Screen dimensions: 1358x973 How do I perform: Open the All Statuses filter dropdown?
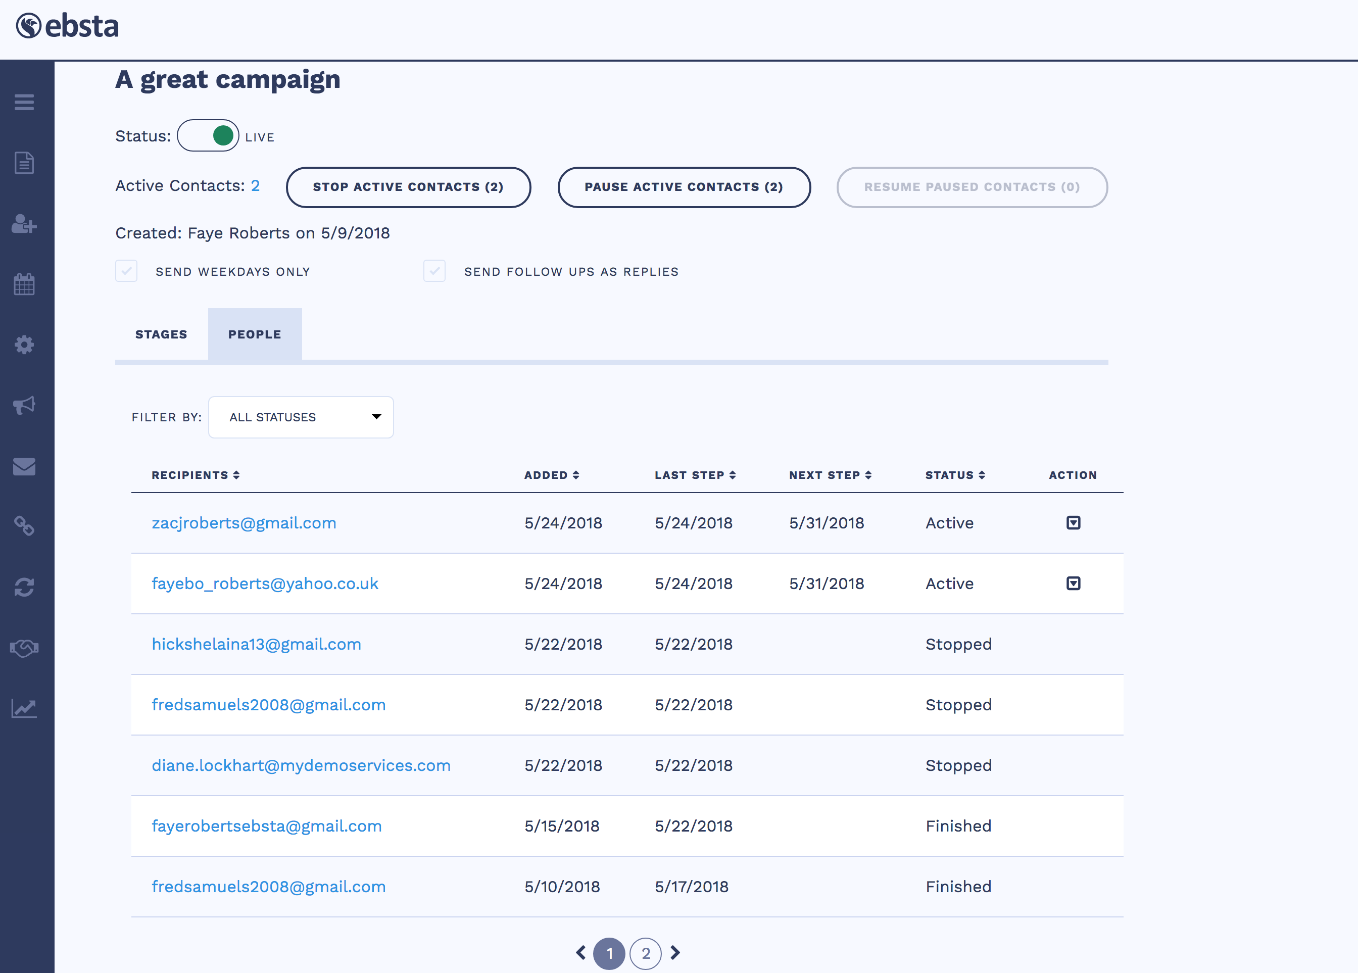coord(301,417)
